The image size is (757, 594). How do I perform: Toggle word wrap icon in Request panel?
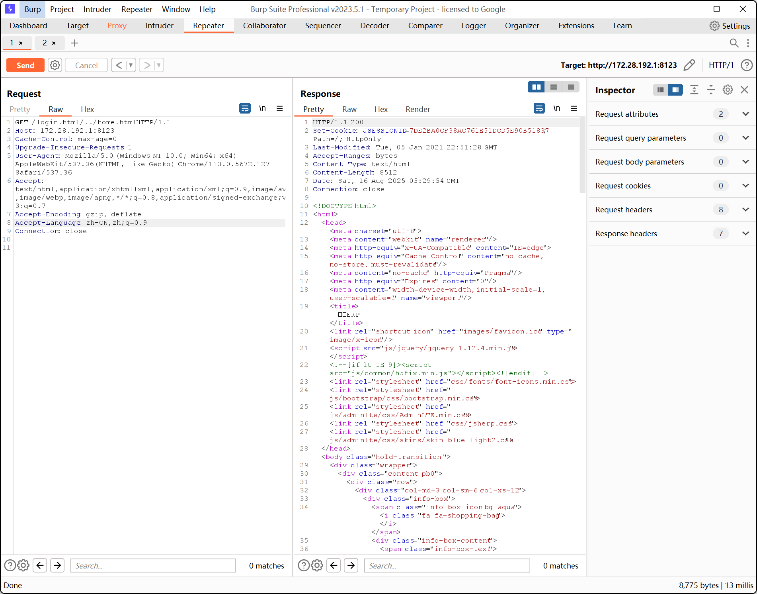click(x=245, y=108)
